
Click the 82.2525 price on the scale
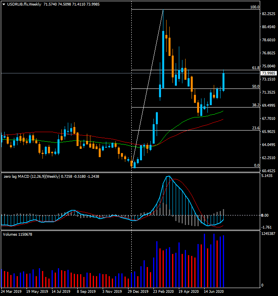point(268,14)
